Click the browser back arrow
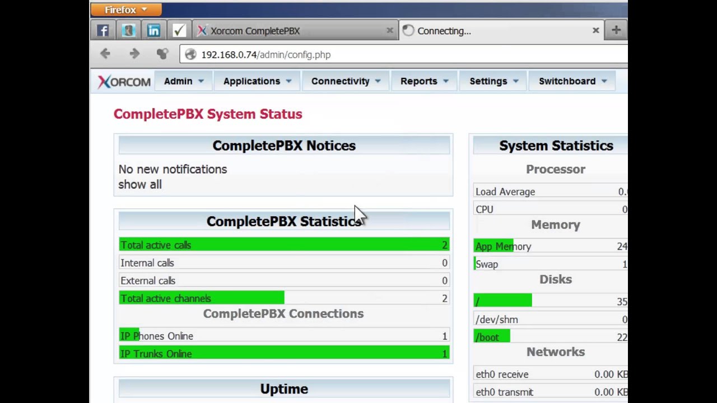This screenshot has width=717, height=403. (105, 54)
